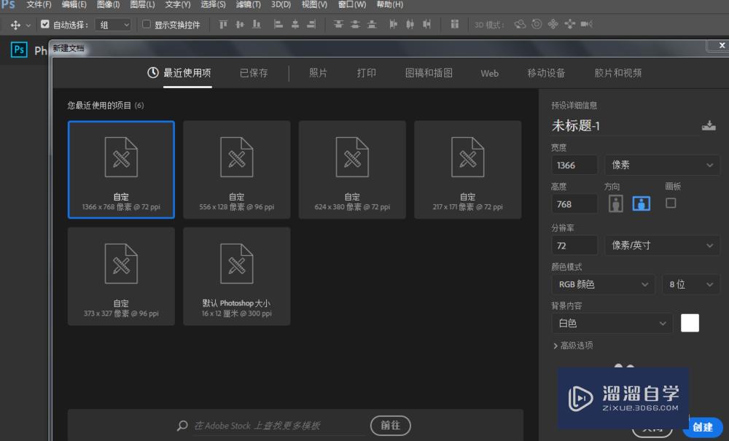729x441 pixels.
Task: Choose portrait orientation icon
Action: [615, 203]
